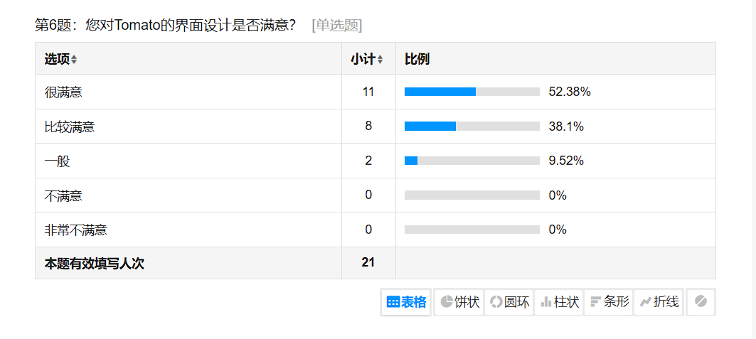Switch to 表格 table view
The width and height of the screenshot is (756, 339).
406,302
